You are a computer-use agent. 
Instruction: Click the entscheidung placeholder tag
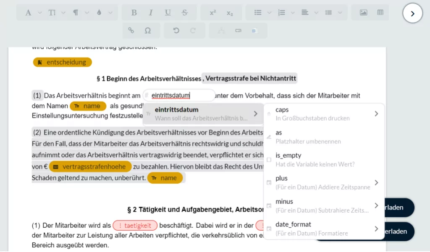pos(63,62)
